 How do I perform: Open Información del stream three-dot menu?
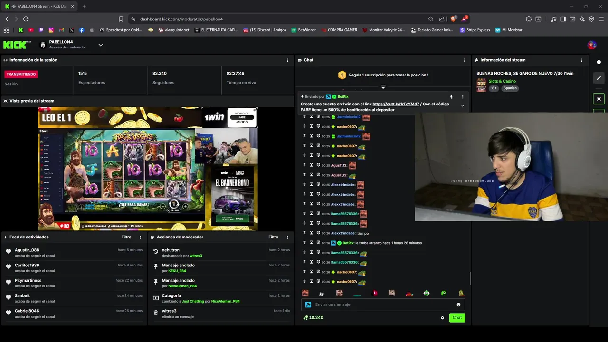point(582,60)
